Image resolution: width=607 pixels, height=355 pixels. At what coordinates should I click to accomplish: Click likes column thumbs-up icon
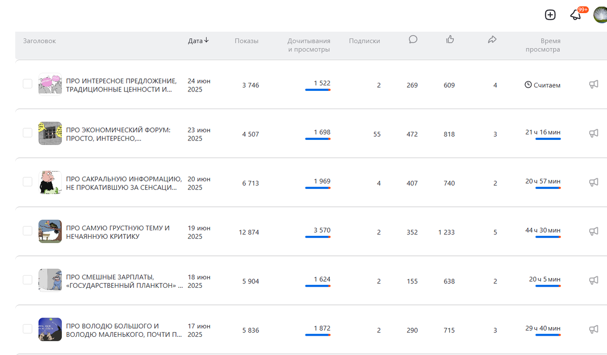pos(450,39)
